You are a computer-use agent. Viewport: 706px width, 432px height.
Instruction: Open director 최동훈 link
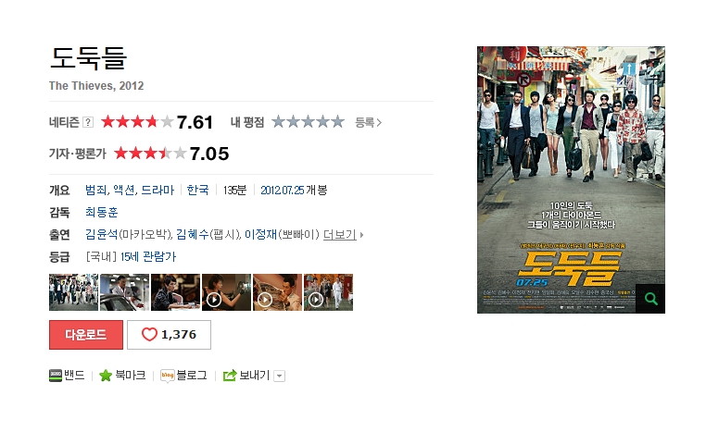click(102, 212)
